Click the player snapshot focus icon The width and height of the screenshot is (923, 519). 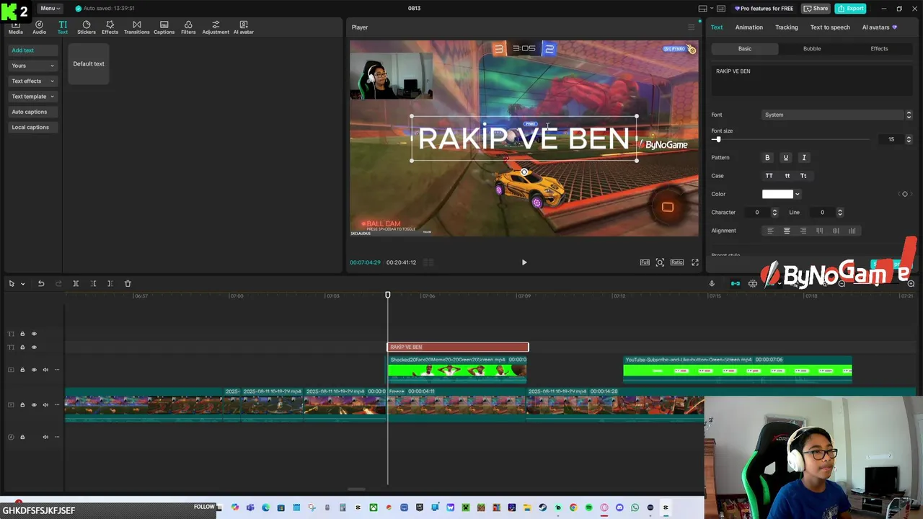click(x=660, y=262)
